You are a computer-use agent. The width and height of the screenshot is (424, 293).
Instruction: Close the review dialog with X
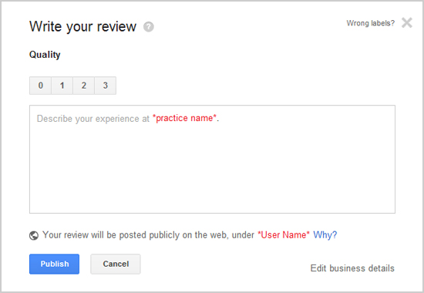407,22
